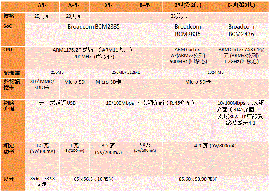Select the 1瓦 (5V/200mA) power cell
The width and height of the screenshot is (269, 193).
(x=74, y=159)
